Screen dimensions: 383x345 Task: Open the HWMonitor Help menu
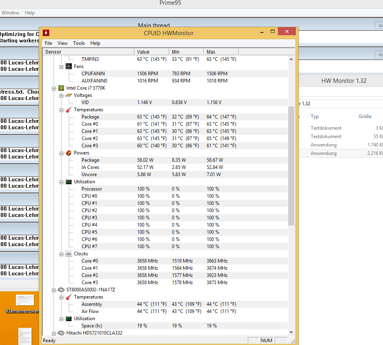pyautogui.click(x=95, y=43)
